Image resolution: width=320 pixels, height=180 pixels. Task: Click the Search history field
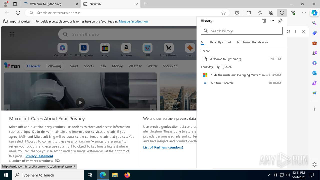click(x=242, y=31)
